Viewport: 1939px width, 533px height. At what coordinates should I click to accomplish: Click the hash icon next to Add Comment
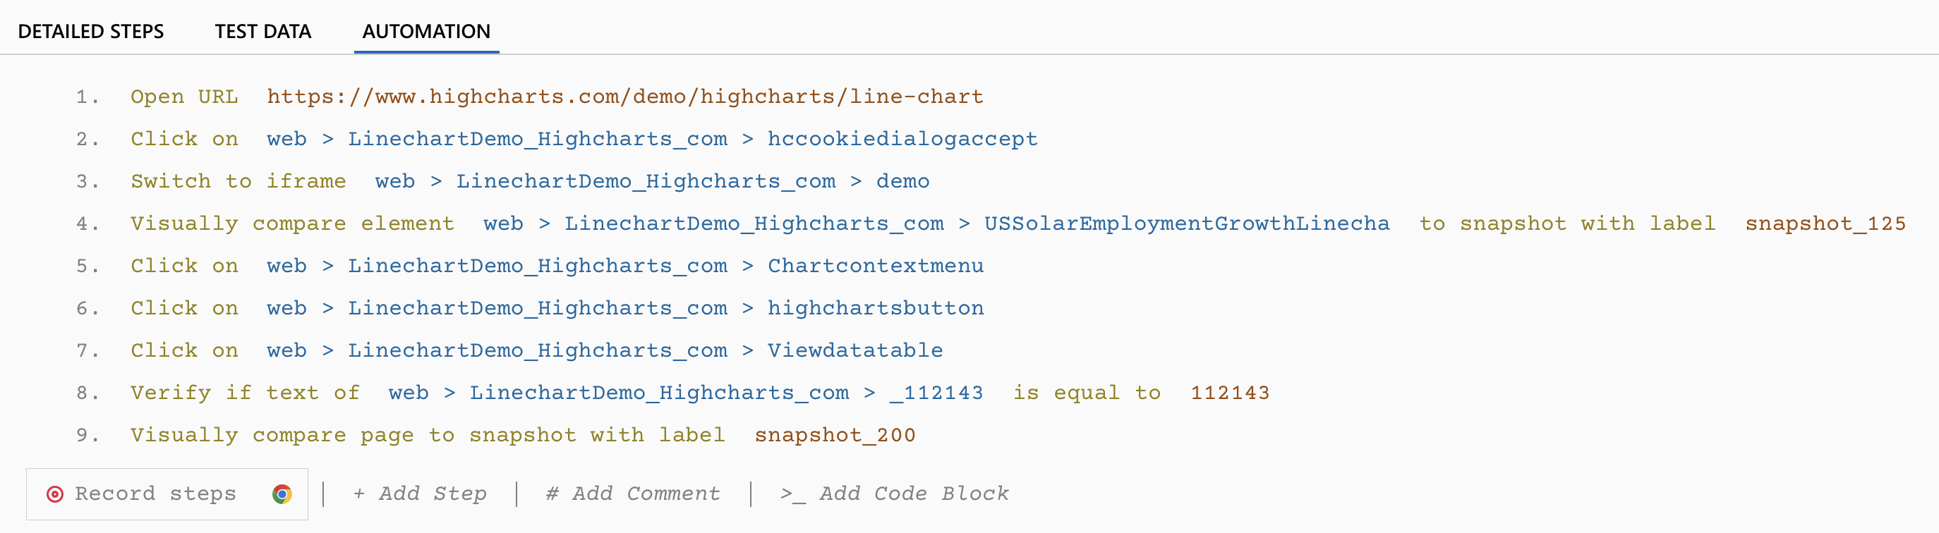(552, 494)
